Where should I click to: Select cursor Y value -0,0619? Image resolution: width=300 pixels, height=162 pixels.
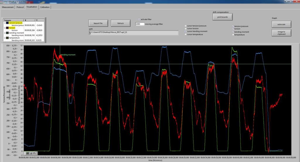tap(39, 30)
